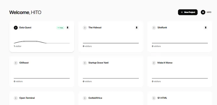The width and height of the screenshot is (217, 105).
Task: Open OutbidAfrica via its arrow icon
Action: (x=85, y=98)
